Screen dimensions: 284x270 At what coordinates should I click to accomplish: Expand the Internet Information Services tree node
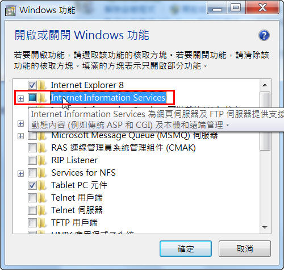20,98
